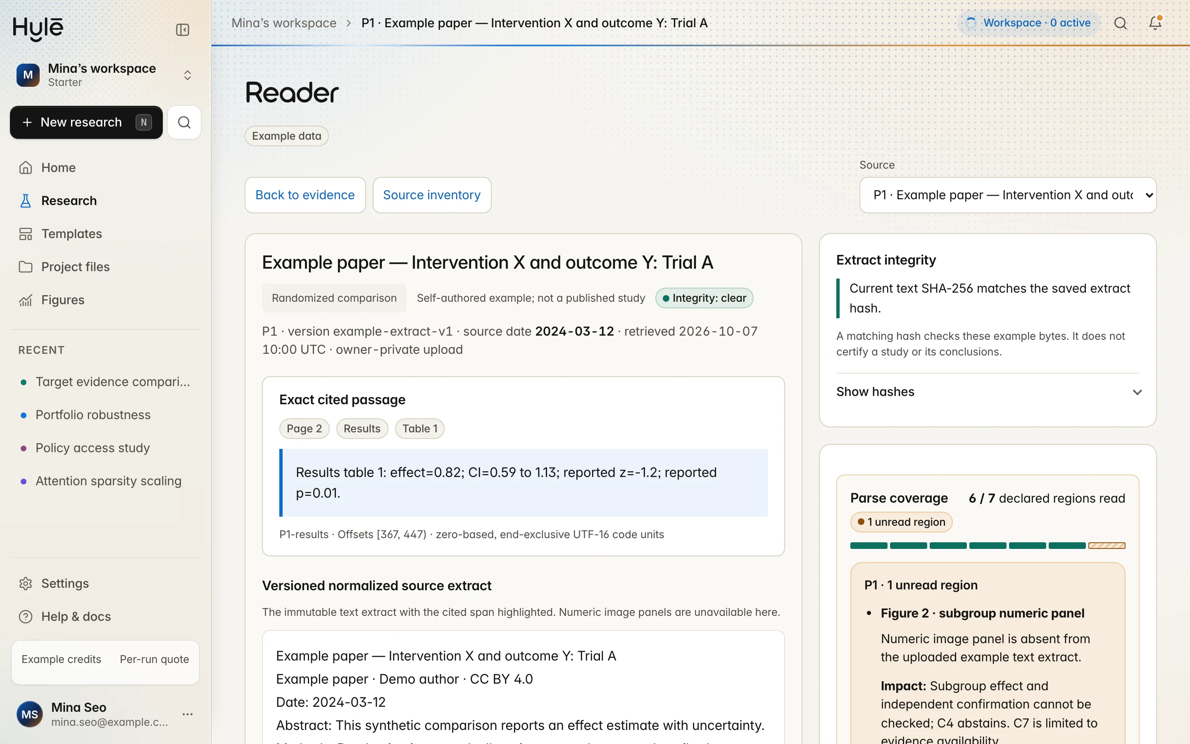Click the Research flask icon
The height and width of the screenshot is (744, 1190).
pos(25,201)
